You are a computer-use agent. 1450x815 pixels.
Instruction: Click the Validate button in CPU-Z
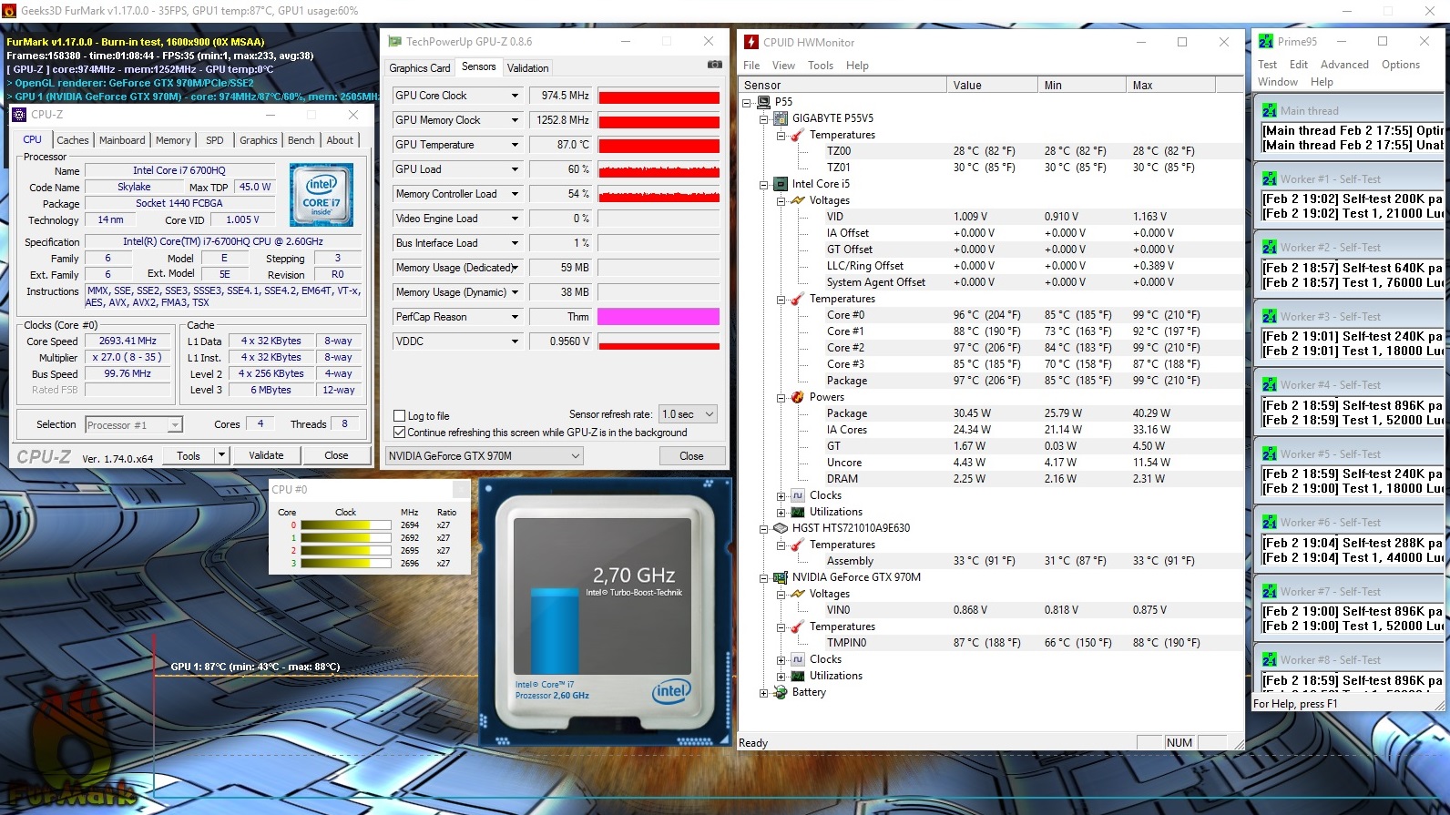click(x=266, y=455)
